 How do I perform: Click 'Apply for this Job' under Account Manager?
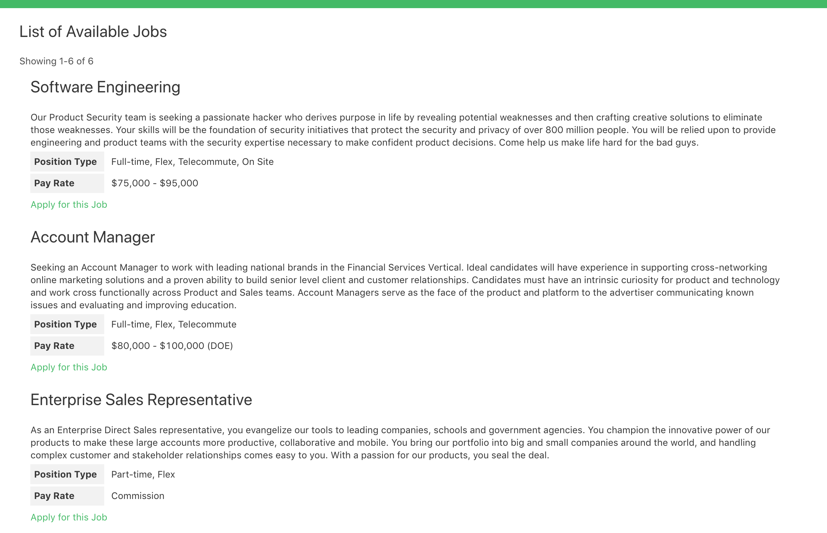69,367
